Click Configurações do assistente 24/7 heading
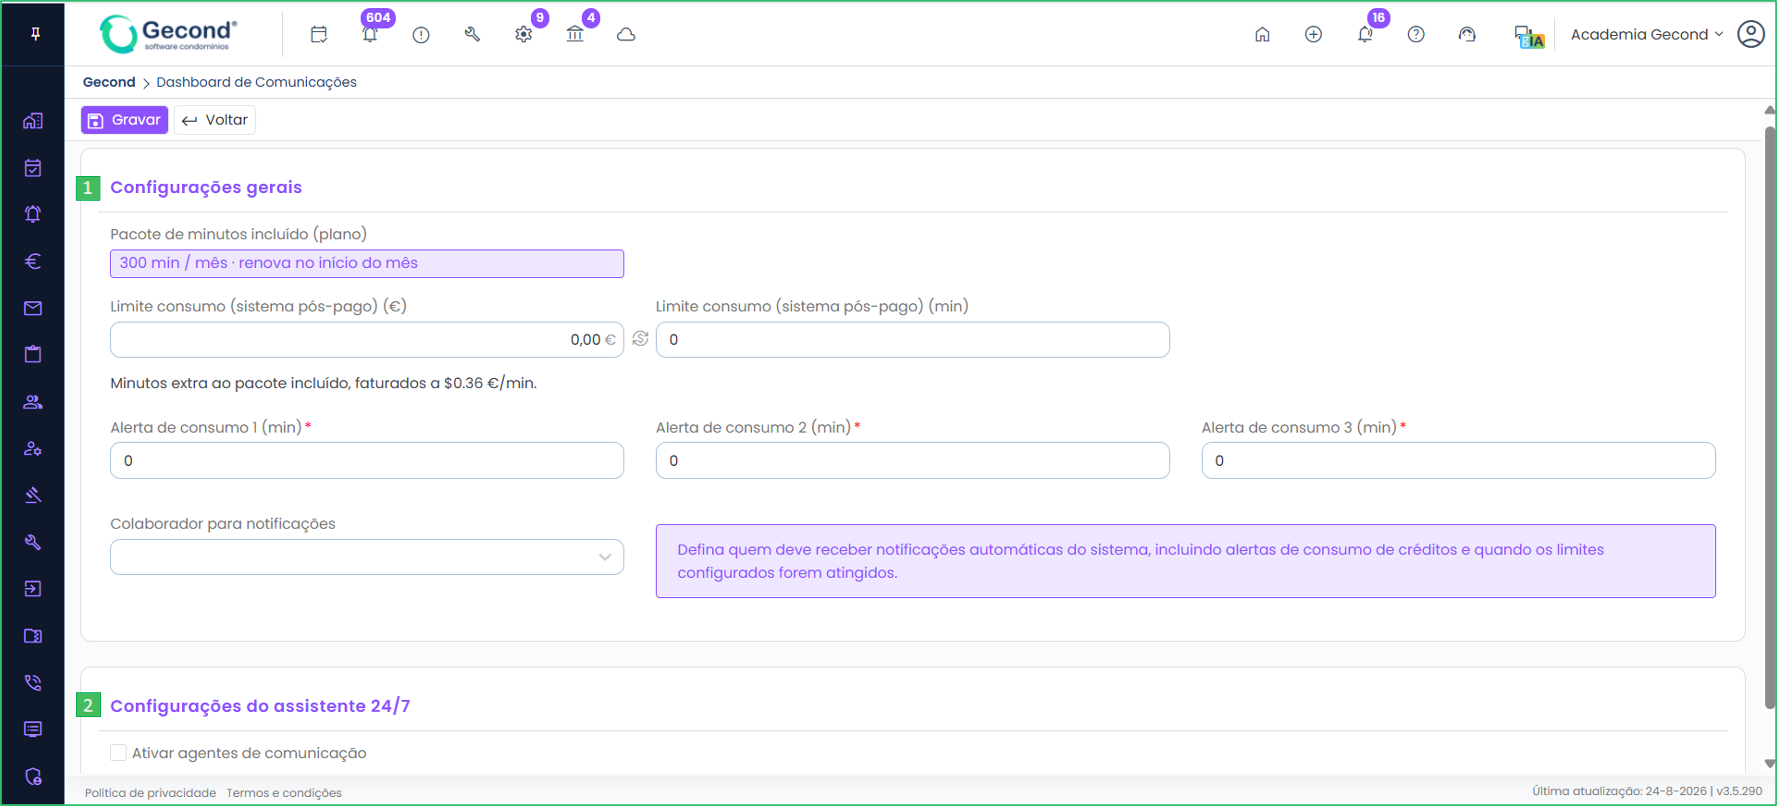Screen dimensions: 1777x806 click(259, 706)
